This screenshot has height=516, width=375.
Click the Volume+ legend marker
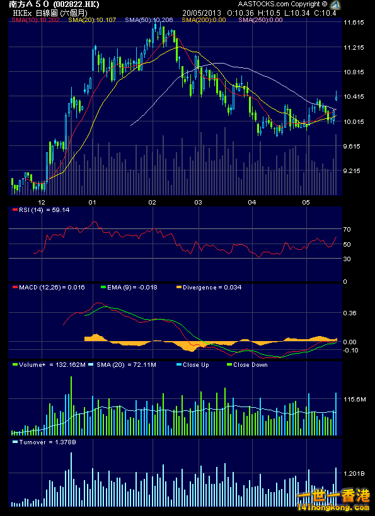(14, 364)
